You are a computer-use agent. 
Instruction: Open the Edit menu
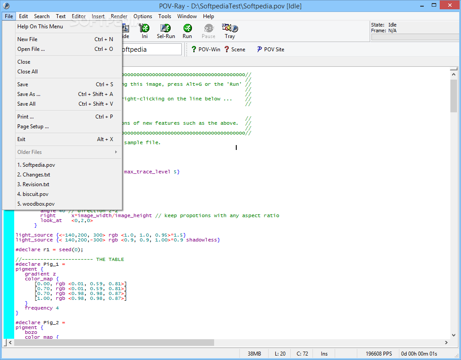coord(23,16)
